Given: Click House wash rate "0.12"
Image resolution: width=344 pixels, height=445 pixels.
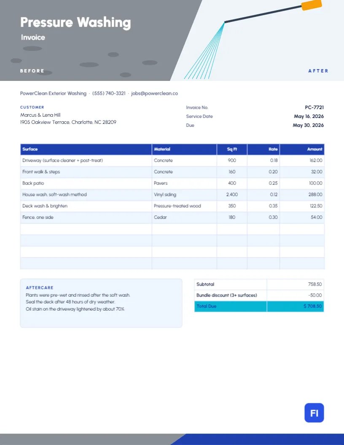Looking at the screenshot, I should click(274, 194).
